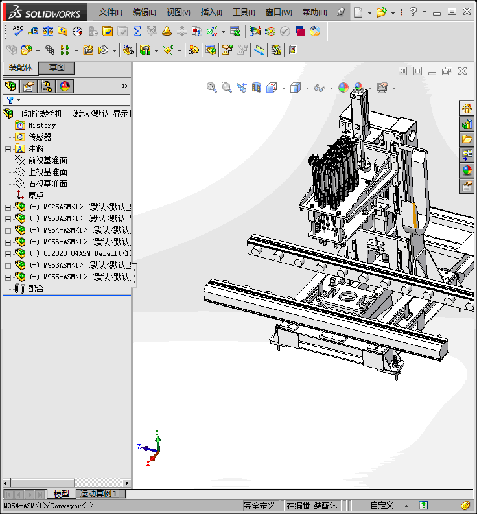This screenshot has width=477, height=514.
Task: Expand the M925ASM<1> component node
Action: click(8, 207)
